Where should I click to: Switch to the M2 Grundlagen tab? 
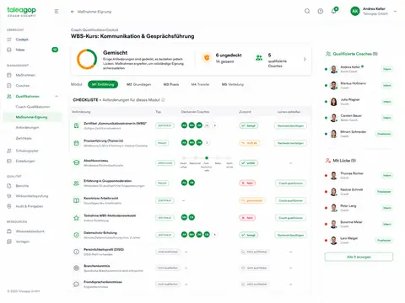coord(138,84)
